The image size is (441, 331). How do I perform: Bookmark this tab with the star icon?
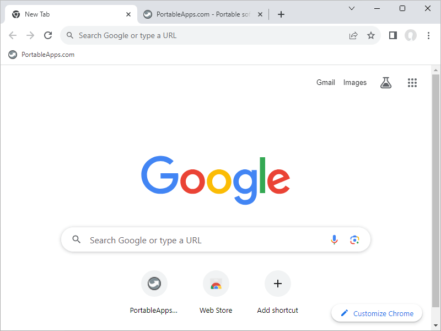[x=371, y=35]
